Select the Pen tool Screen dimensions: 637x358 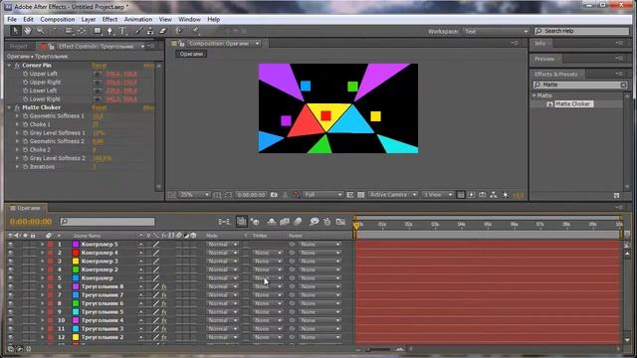pyautogui.click(x=109, y=31)
